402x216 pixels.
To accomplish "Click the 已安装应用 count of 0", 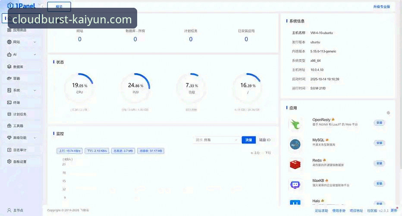I will [x=246, y=39].
